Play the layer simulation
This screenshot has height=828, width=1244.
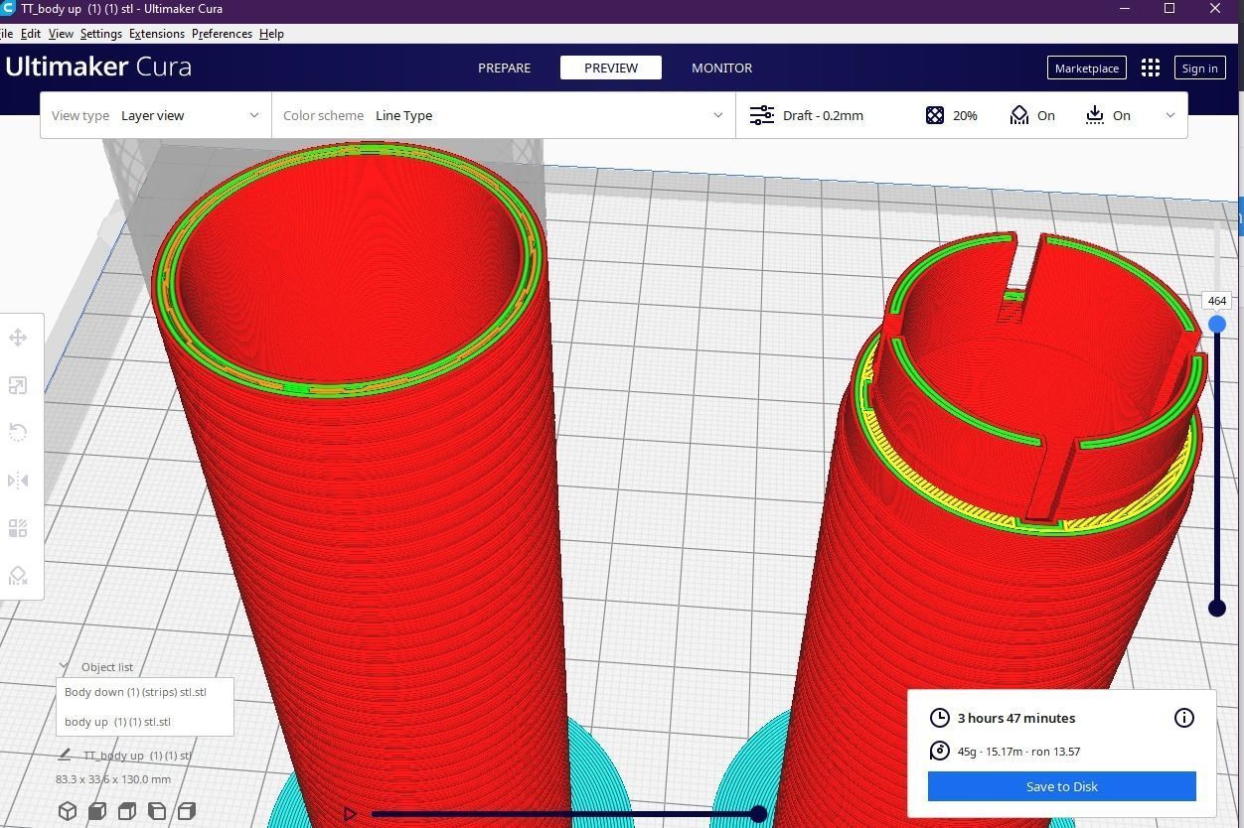tap(350, 814)
